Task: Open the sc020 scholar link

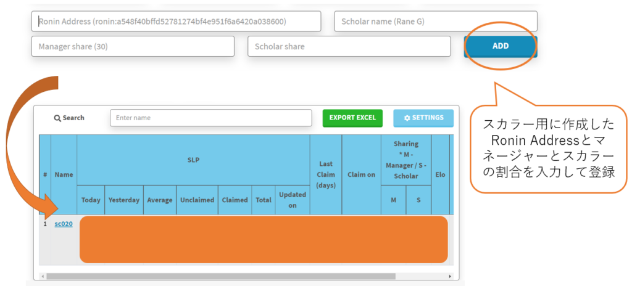Action: pos(64,224)
